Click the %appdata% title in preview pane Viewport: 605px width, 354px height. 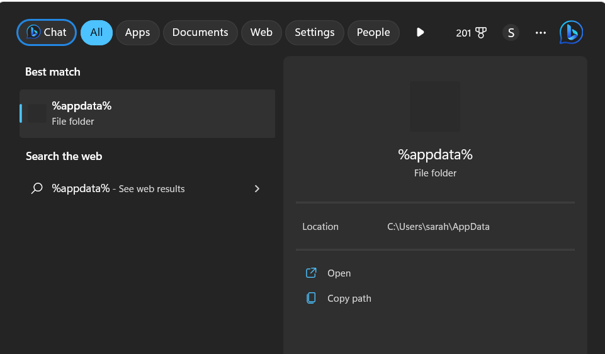point(435,155)
